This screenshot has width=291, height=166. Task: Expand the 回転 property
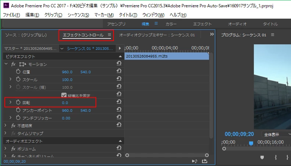click(10, 102)
